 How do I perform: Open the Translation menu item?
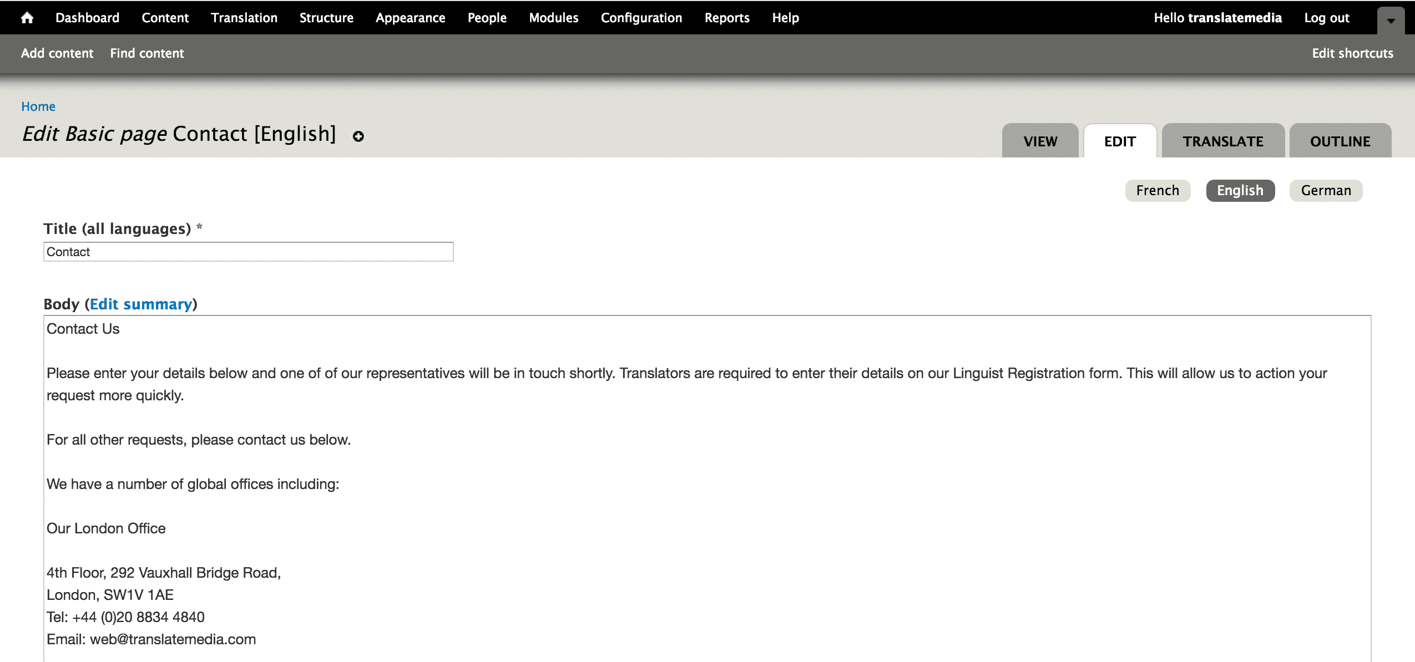tap(244, 18)
